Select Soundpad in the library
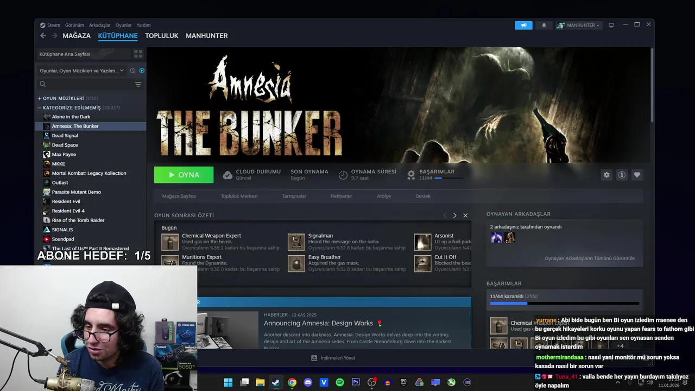This screenshot has height=391, width=695. tap(63, 239)
